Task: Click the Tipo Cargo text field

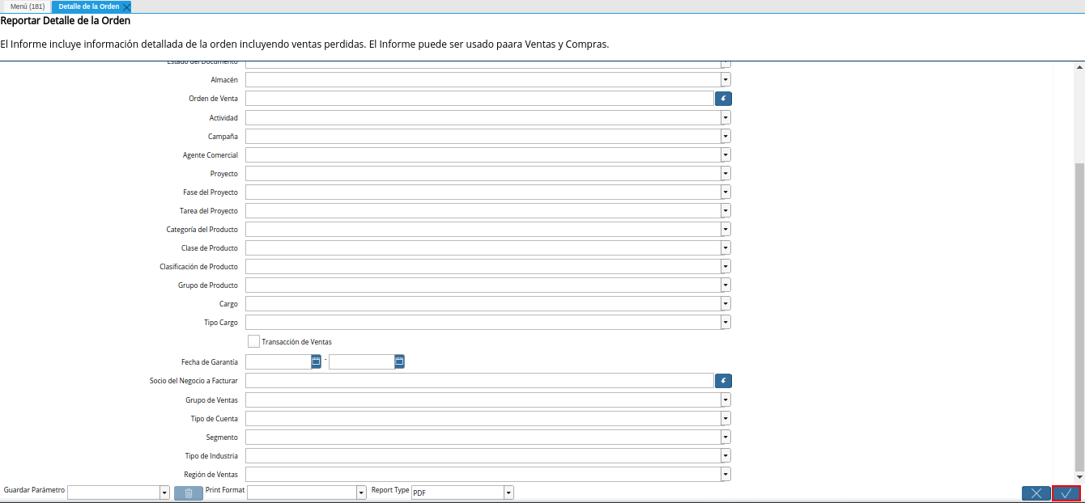Action: pos(483,322)
